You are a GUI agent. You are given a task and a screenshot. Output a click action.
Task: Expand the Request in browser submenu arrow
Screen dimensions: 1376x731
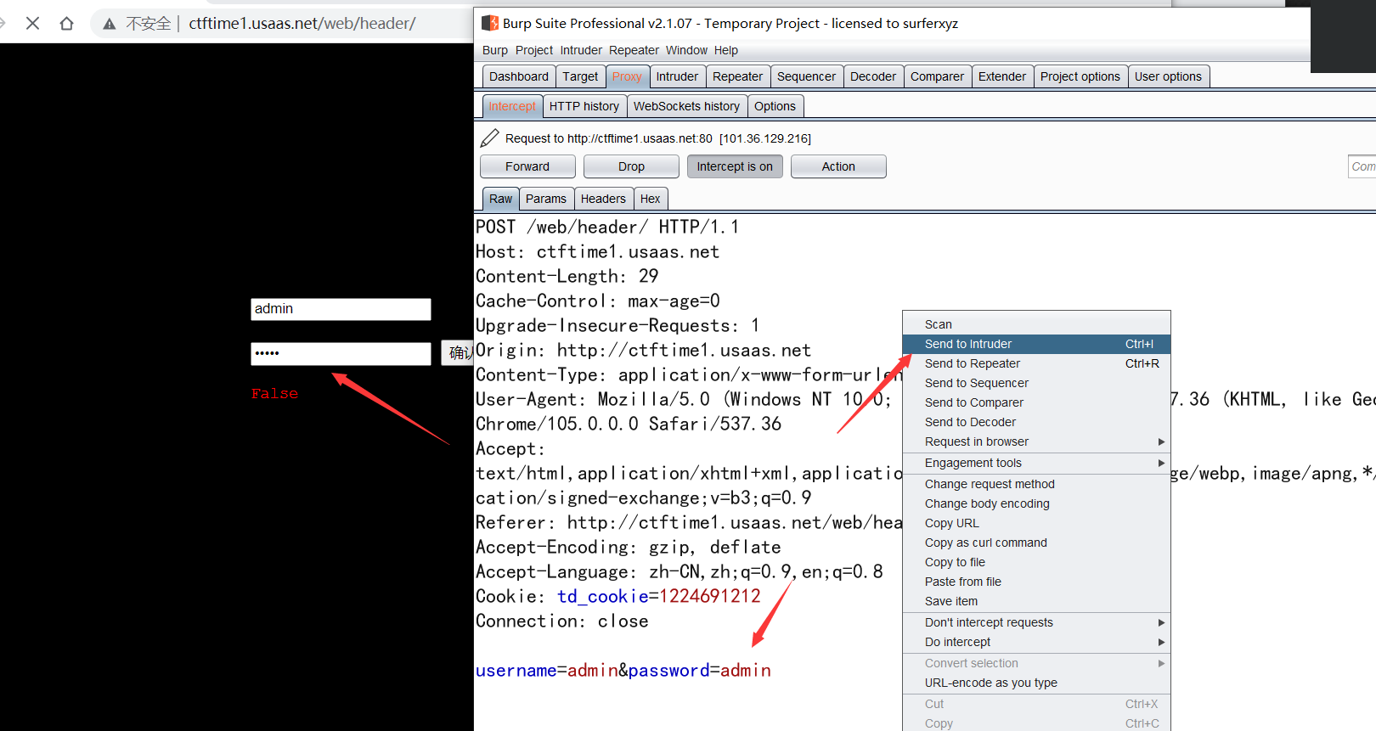click(x=1161, y=441)
